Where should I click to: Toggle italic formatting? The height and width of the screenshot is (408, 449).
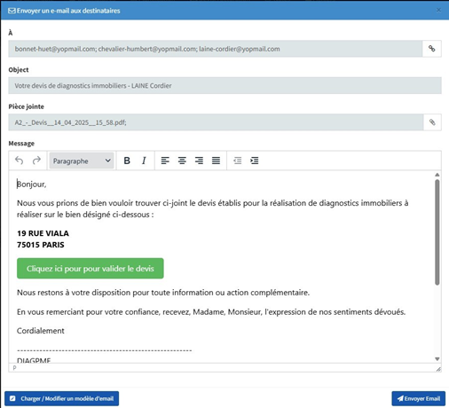[x=144, y=161]
